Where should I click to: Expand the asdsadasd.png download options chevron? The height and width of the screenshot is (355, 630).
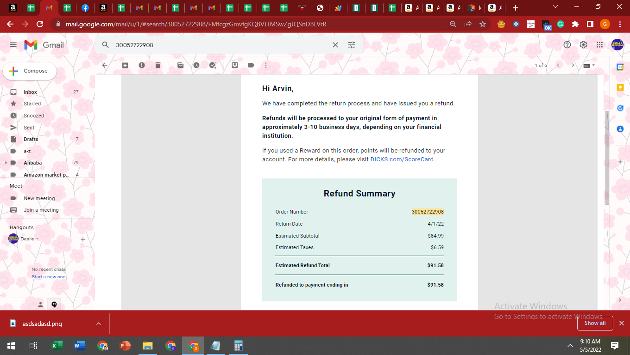click(99, 324)
